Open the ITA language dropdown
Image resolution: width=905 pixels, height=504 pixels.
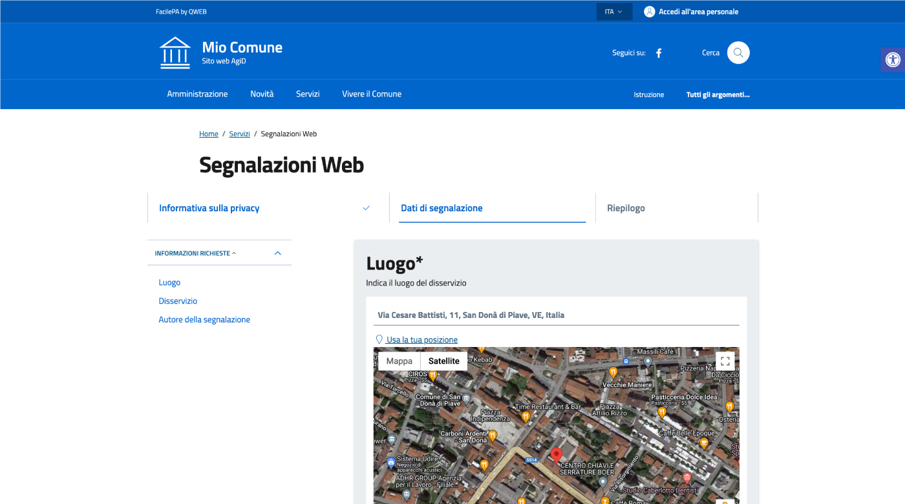point(613,12)
